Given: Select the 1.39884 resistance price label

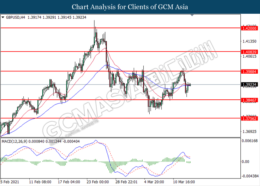Looking at the screenshot, I should tap(249, 71).
